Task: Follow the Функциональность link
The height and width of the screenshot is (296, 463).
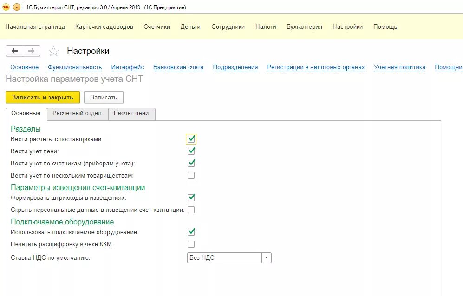Action: (x=75, y=67)
